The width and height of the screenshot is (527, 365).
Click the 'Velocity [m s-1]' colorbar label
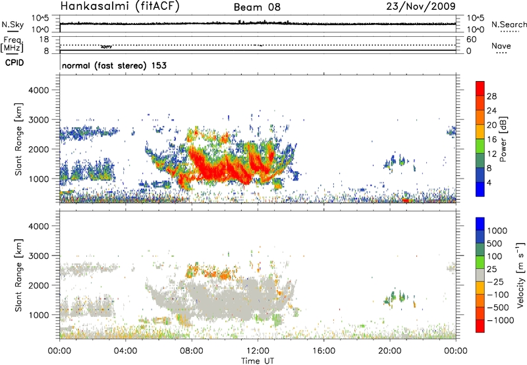point(520,275)
